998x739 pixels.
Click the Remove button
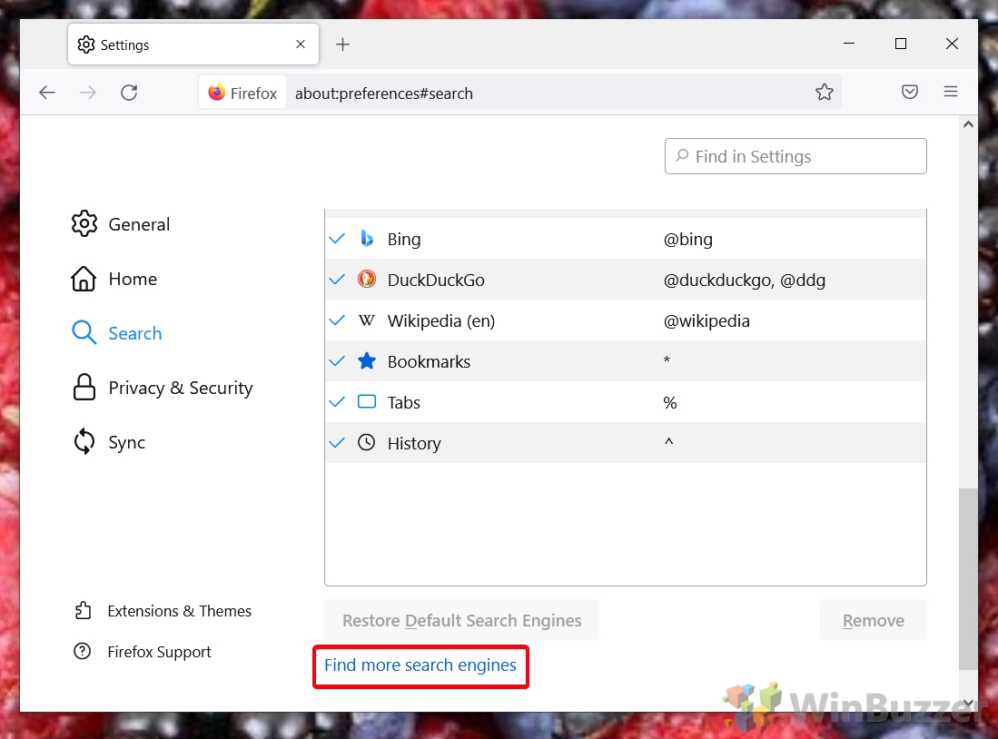[874, 620]
